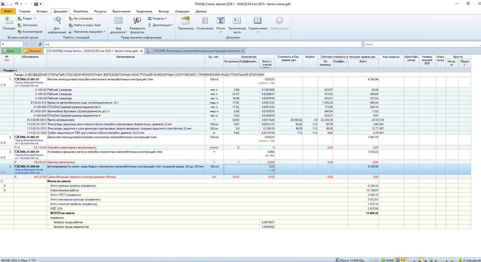Viewport: 481px width, 262px height.
Task: Switch to the Физобъем ribbon tab
Action: [81, 11]
